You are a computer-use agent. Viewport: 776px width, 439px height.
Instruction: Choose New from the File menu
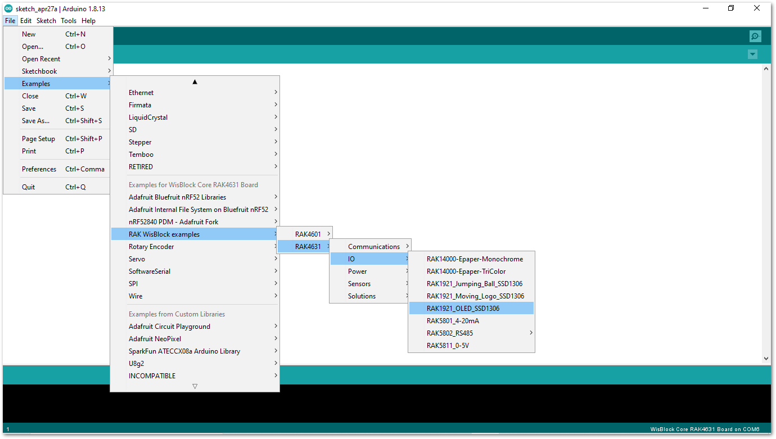[x=58, y=34]
